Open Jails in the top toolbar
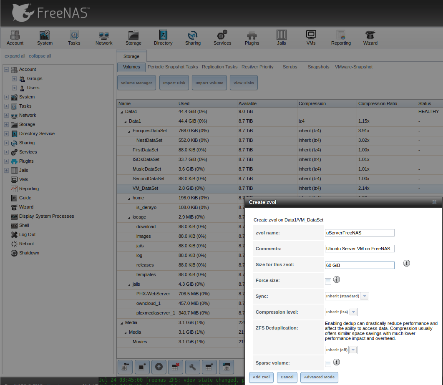 point(281,38)
